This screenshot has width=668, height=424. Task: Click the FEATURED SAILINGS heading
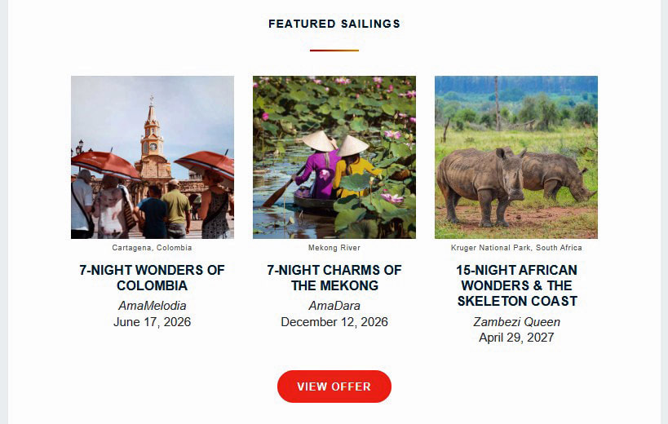point(334,24)
